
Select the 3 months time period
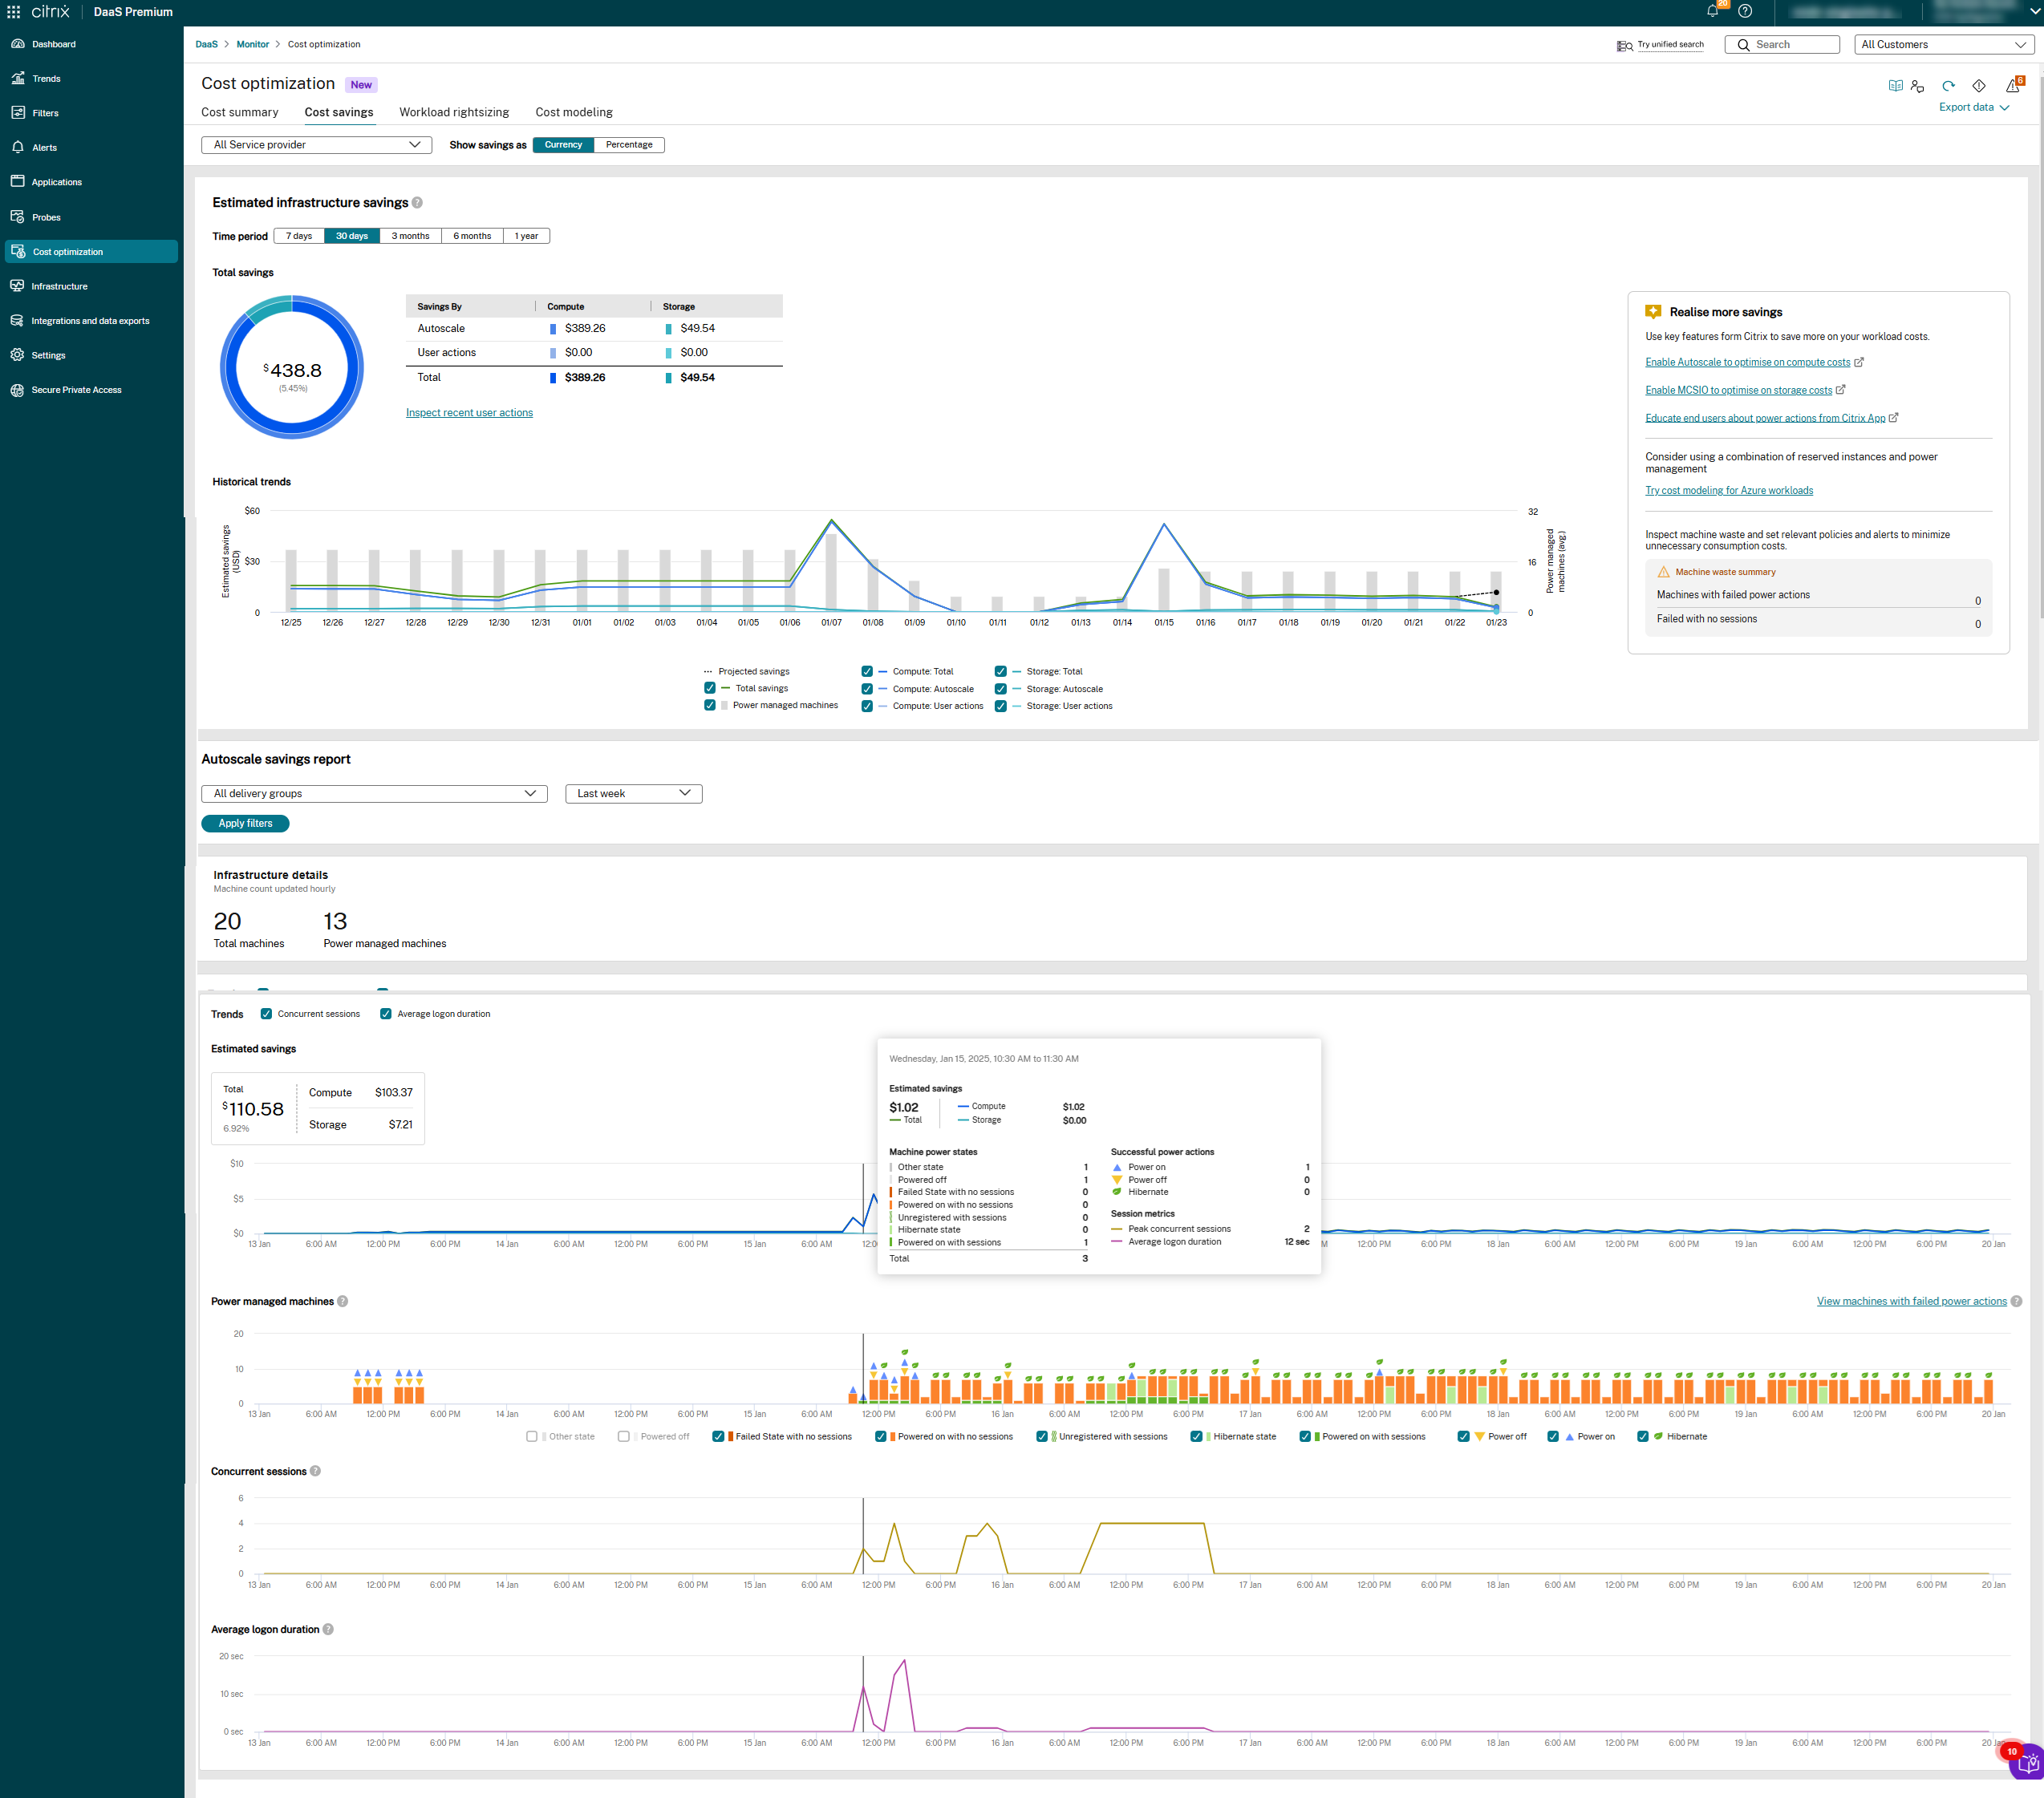[410, 236]
